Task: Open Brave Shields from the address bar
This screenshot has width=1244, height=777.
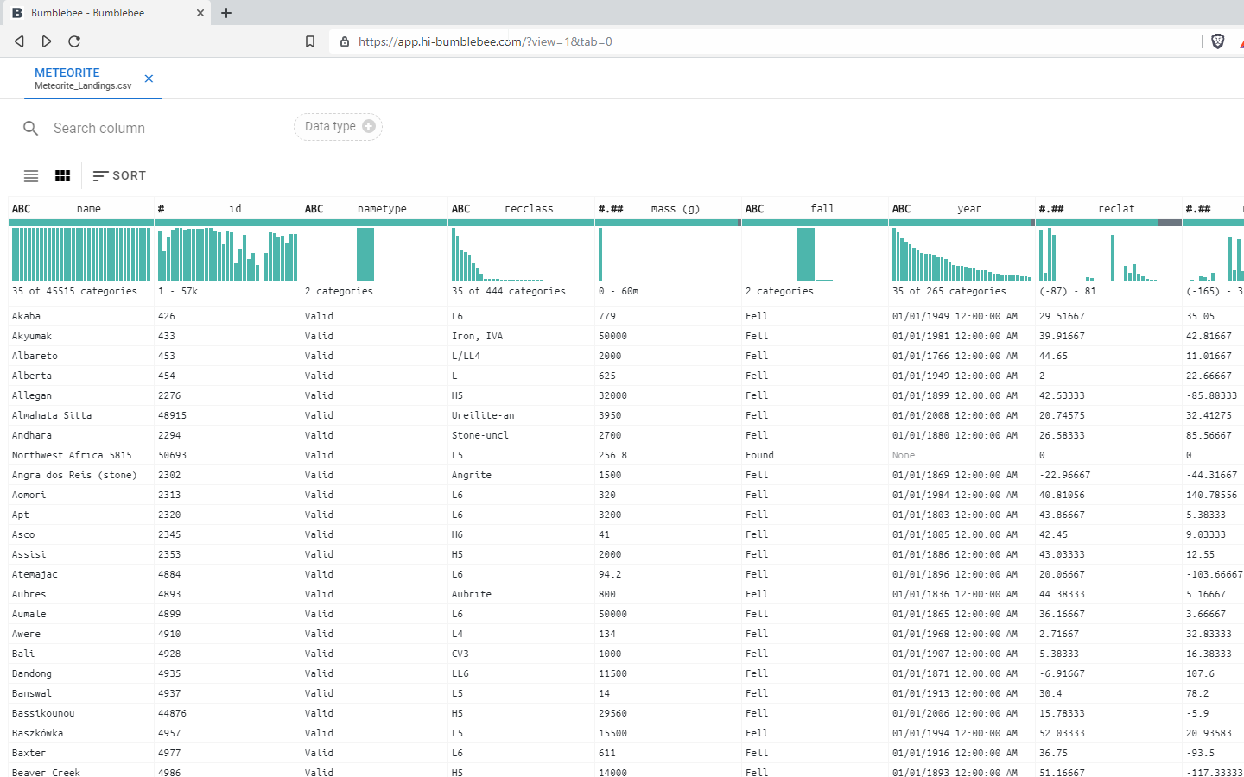Action: coord(1218,41)
